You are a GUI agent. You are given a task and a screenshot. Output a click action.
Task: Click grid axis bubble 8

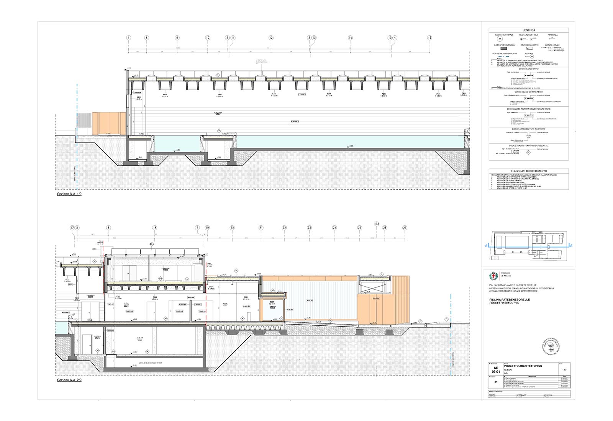tap(146, 38)
